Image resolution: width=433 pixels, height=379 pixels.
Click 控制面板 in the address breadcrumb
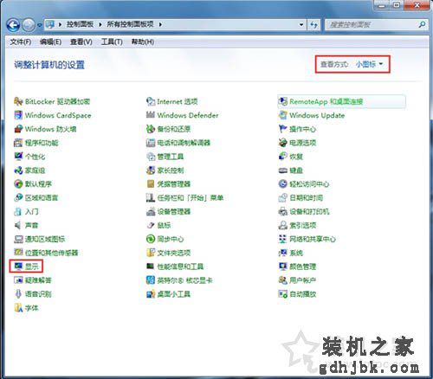(81, 24)
